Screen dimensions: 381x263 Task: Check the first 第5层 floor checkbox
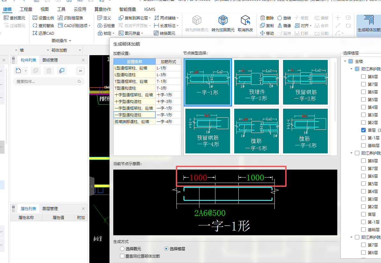point(363,99)
